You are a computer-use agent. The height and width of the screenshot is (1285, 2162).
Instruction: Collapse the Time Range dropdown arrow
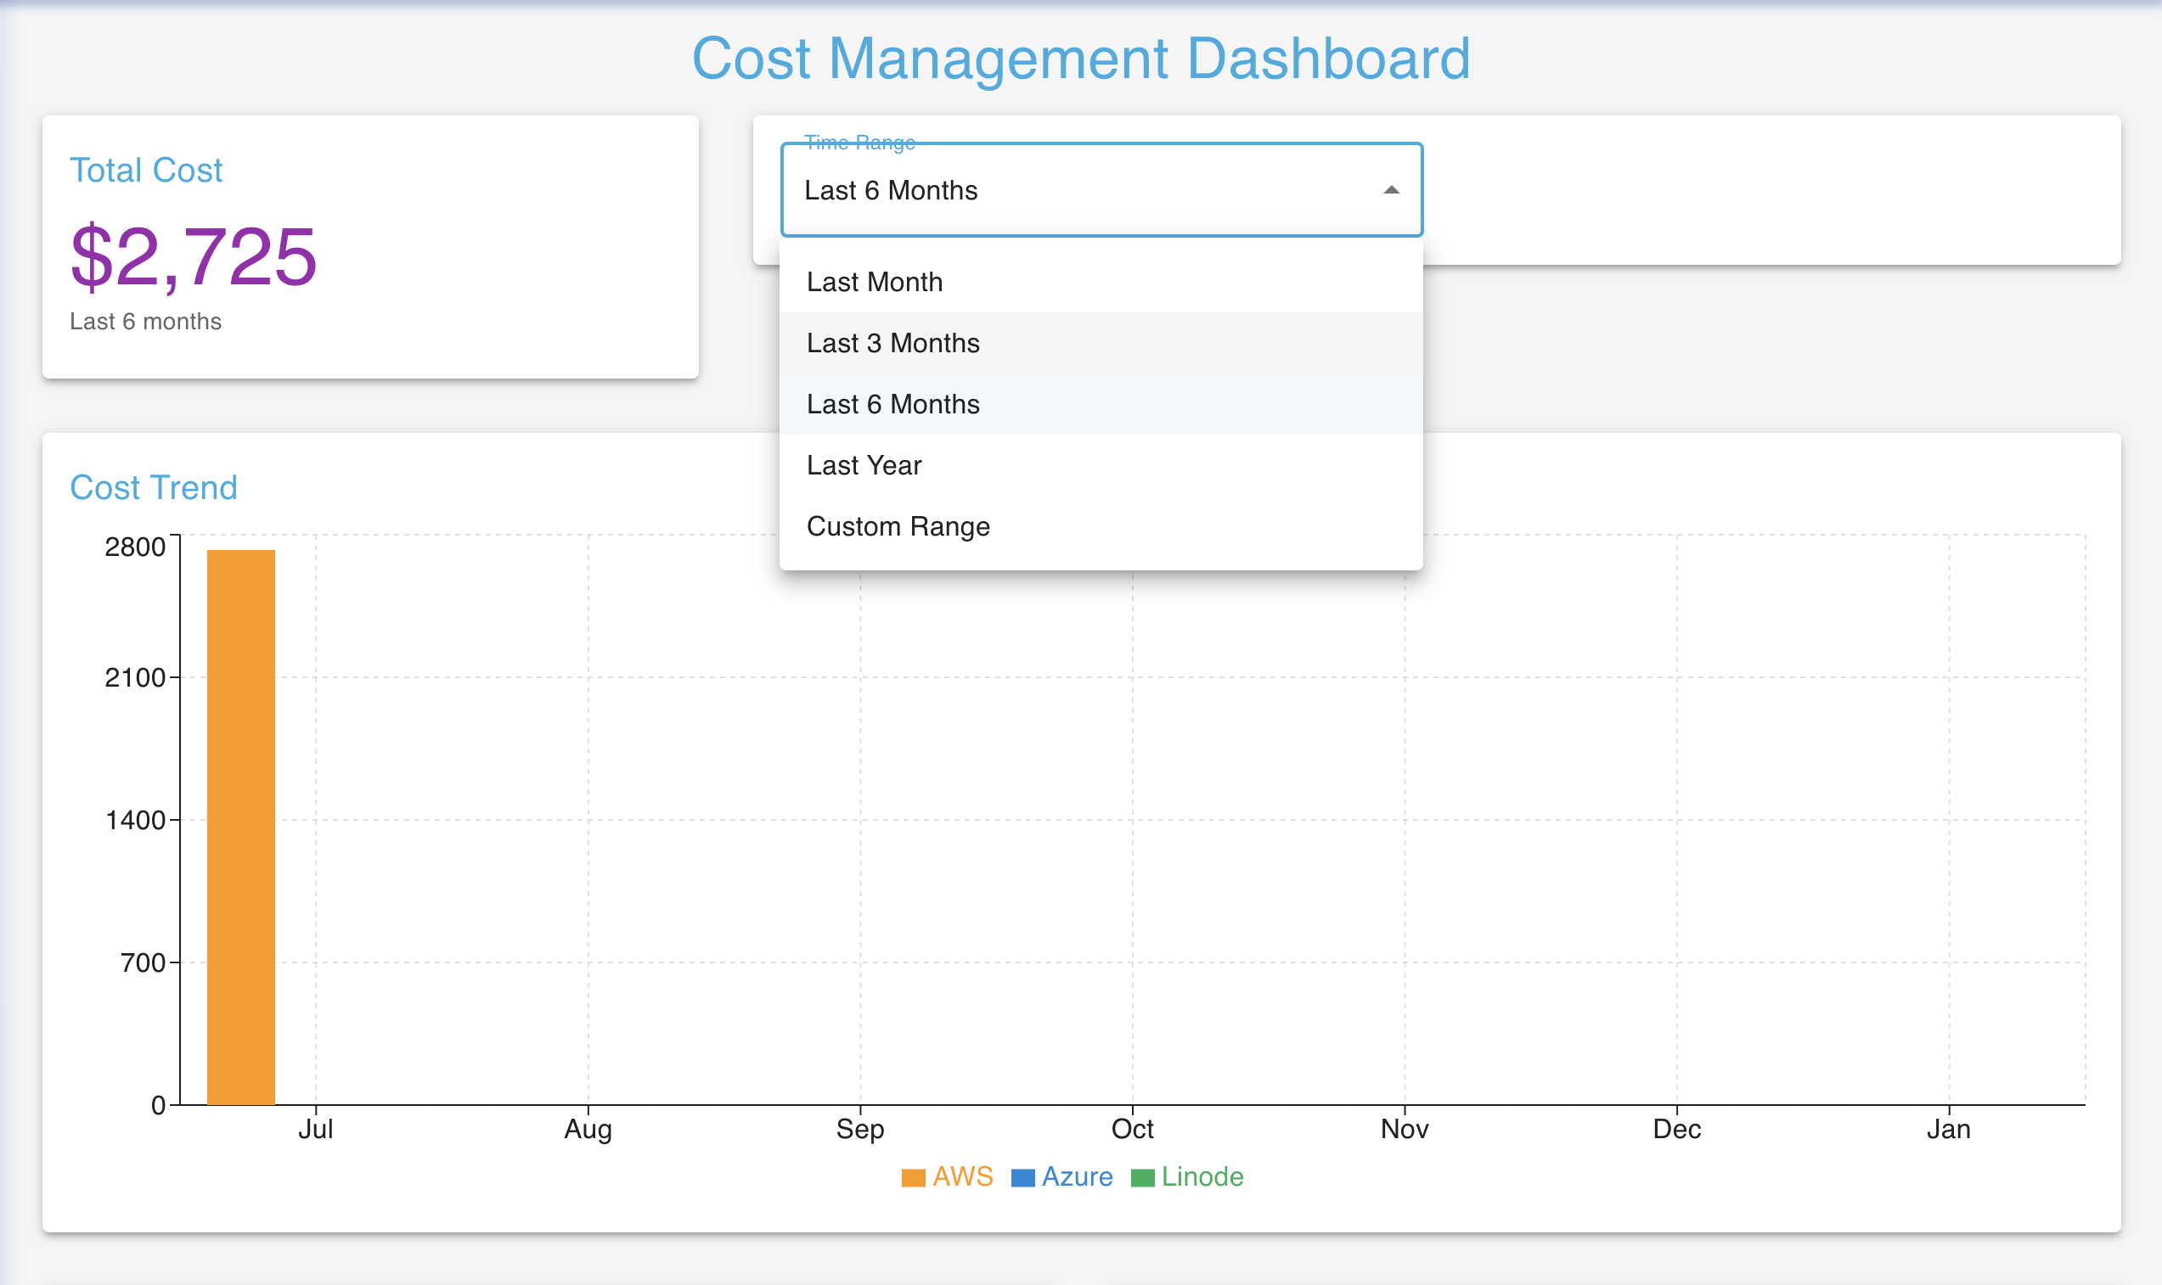pyautogui.click(x=1391, y=190)
